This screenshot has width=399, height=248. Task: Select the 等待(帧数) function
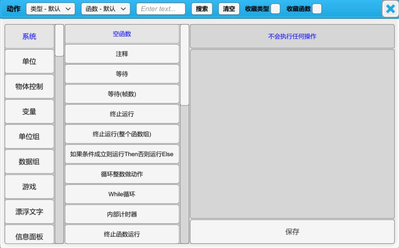122,94
